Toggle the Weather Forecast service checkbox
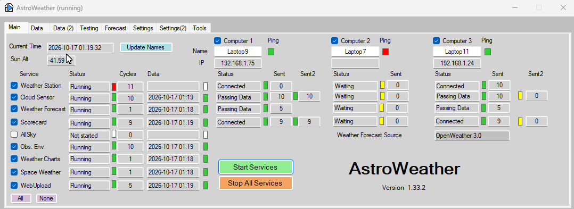Viewport: 574px width, 209px height. pos(14,109)
